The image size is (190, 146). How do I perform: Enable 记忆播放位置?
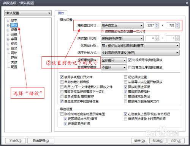(x=125, y=77)
